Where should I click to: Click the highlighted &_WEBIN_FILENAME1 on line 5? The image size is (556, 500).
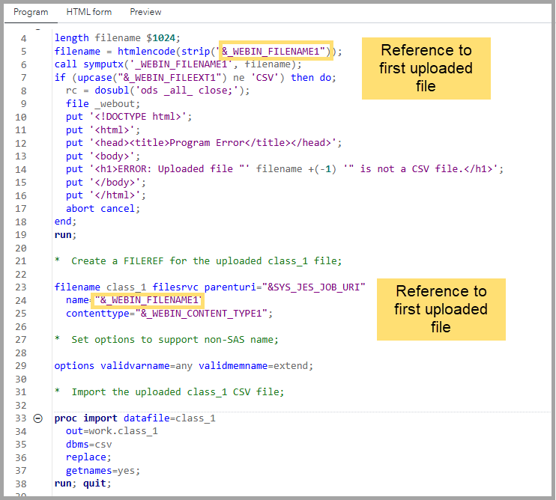pyautogui.click(x=274, y=51)
